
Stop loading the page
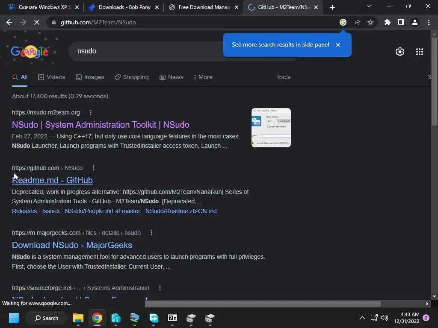(37, 22)
